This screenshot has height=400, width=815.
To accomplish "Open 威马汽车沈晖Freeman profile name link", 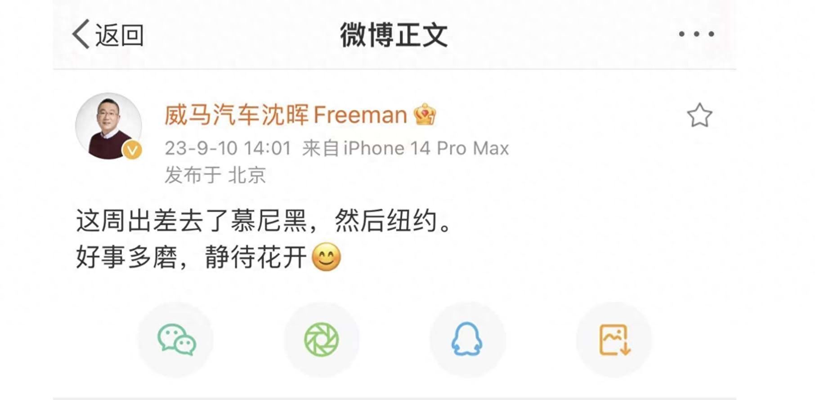I will (x=286, y=115).
